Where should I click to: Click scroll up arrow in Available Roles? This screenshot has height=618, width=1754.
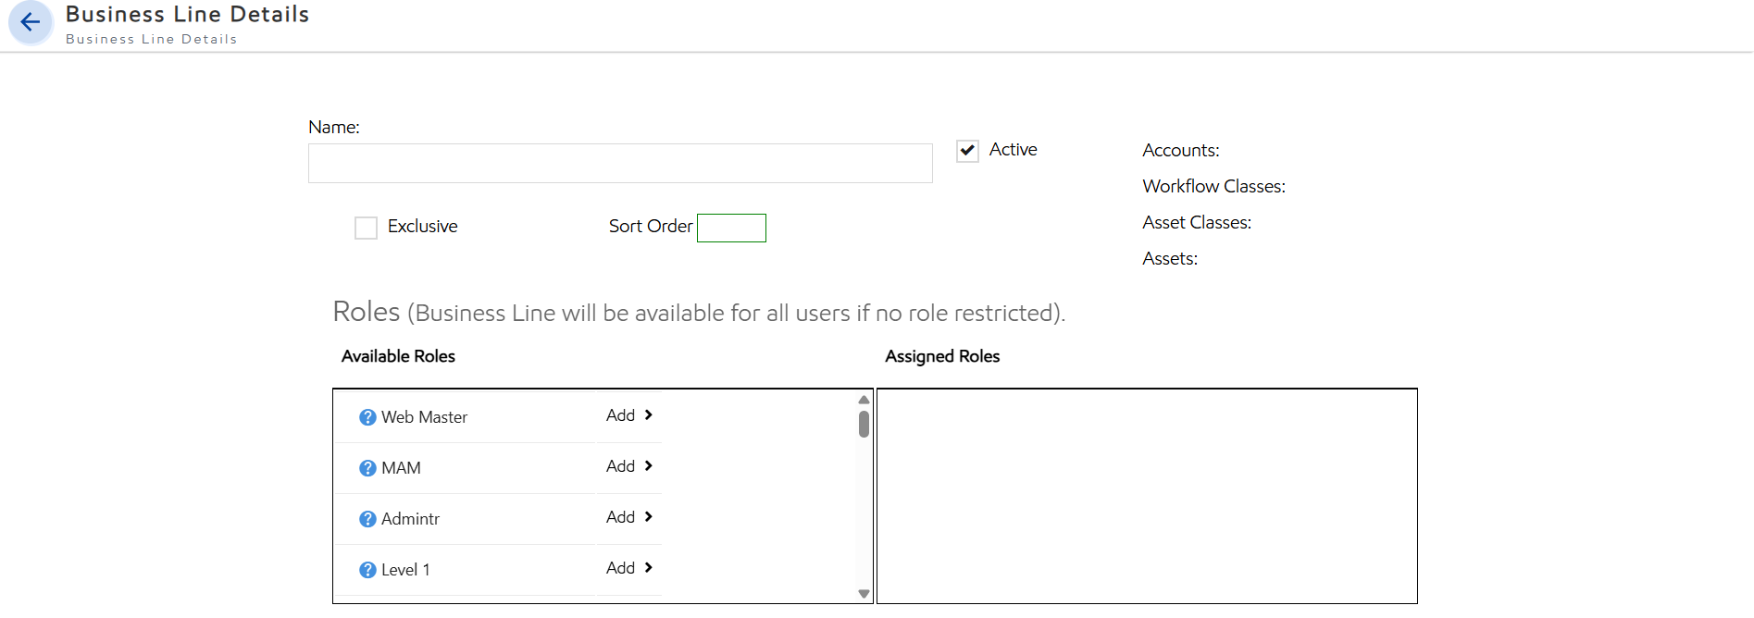point(864,400)
